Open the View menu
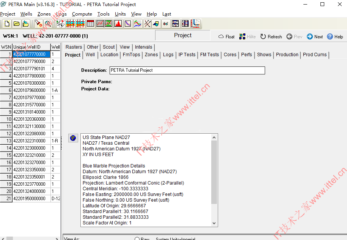Image resolution: width=347 pixels, height=240 pixels. [136, 14]
